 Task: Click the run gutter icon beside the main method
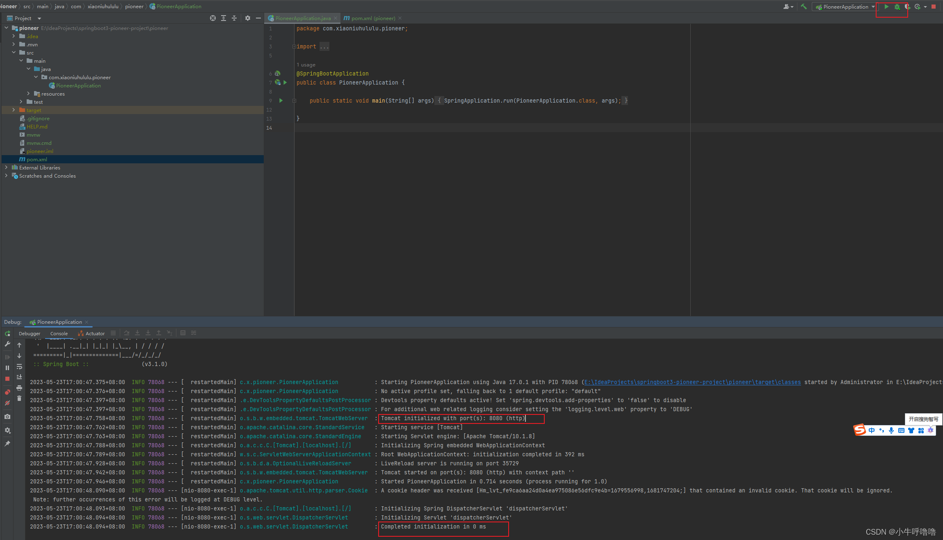(x=281, y=101)
